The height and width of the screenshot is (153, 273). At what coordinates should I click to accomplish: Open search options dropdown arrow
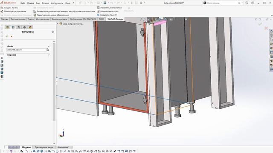242,3
